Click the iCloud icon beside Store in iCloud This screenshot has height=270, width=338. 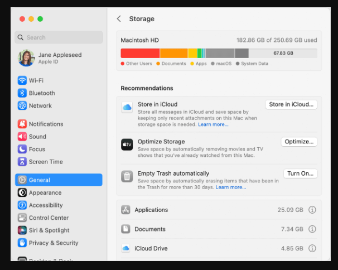[127, 107]
